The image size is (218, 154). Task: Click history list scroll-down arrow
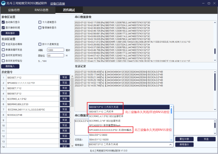click(x=72, y=146)
